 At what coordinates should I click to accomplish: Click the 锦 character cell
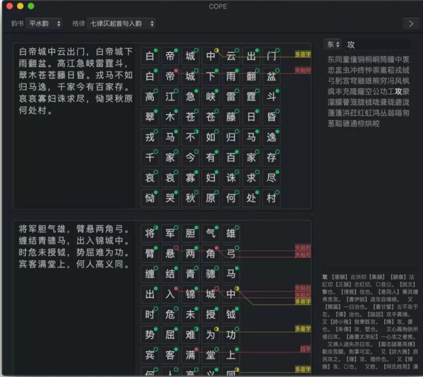pyautogui.click(x=190, y=294)
